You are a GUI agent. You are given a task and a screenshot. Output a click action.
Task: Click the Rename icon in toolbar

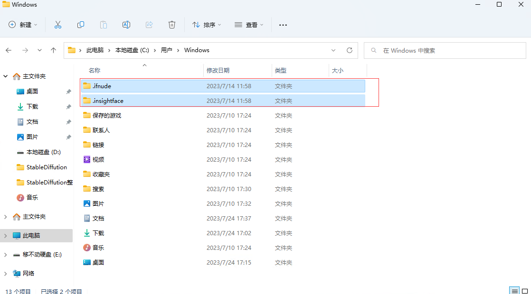tap(126, 25)
